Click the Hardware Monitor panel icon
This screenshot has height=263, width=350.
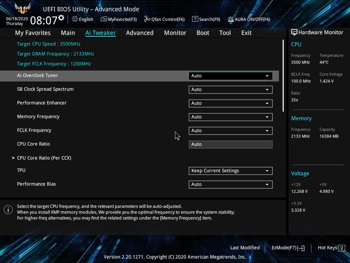click(295, 32)
